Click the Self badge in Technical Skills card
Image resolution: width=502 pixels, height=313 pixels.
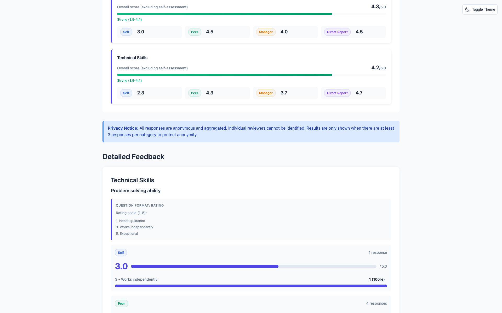click(x=126, y=93)
